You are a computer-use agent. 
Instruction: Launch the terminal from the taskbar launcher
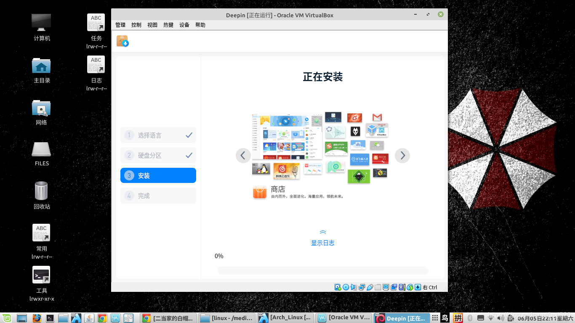(50, 318)
